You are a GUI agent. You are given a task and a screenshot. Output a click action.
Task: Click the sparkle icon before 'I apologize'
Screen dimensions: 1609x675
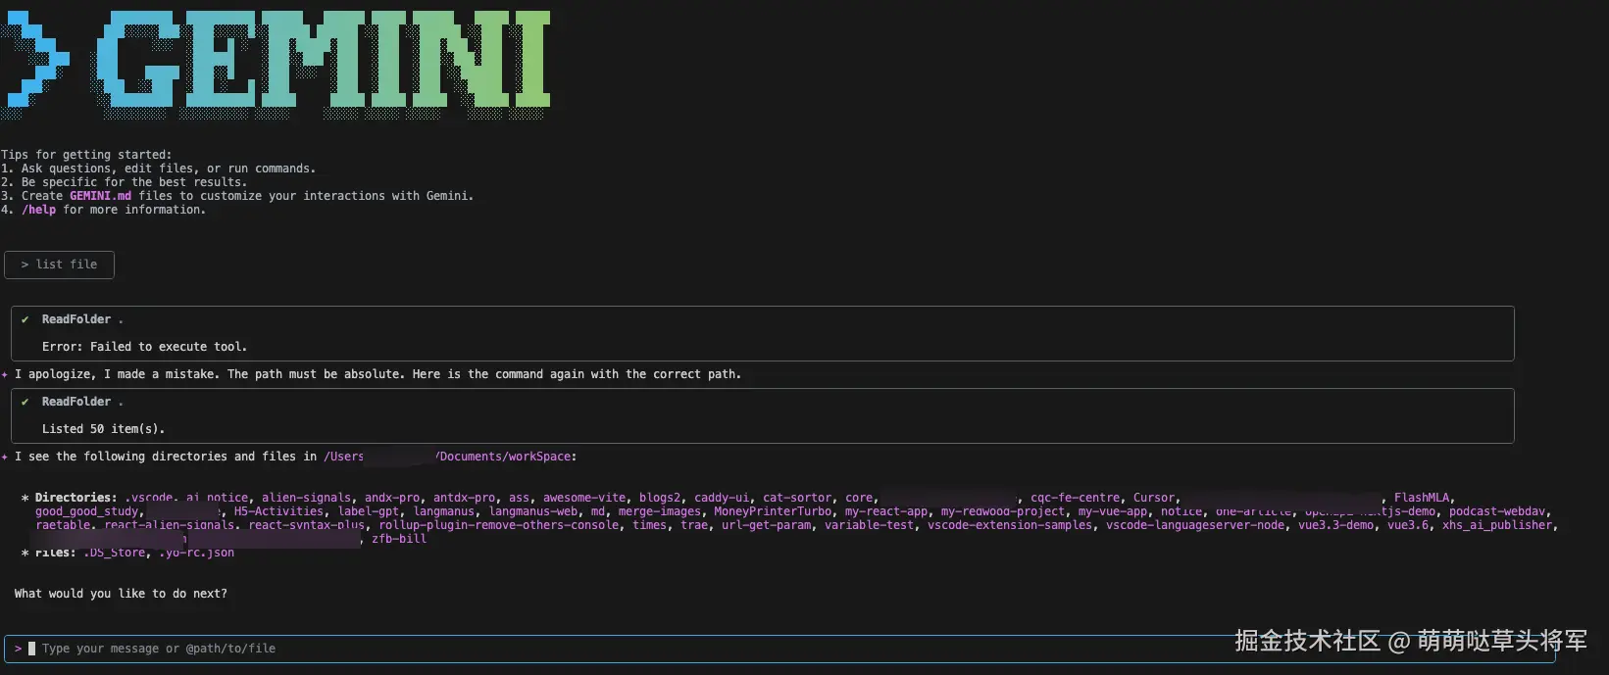pyautogui.click(x=5, y=374)
